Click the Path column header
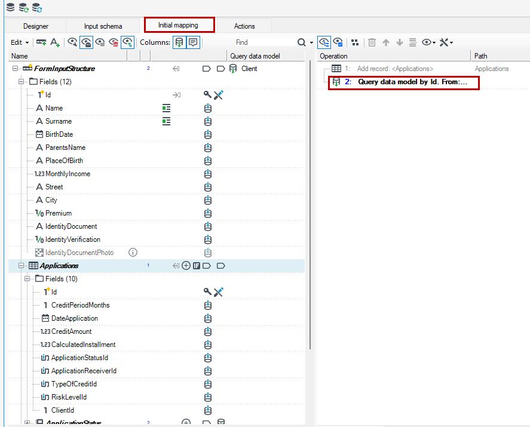 tap(500, 56)
